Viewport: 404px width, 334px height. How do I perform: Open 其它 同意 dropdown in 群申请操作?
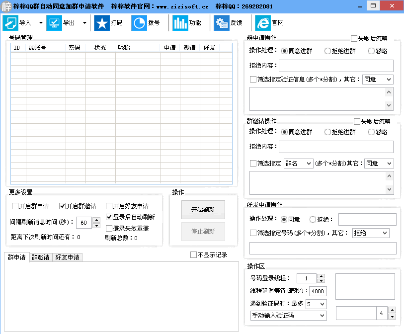pyautogui.click(x=378, y=80)
